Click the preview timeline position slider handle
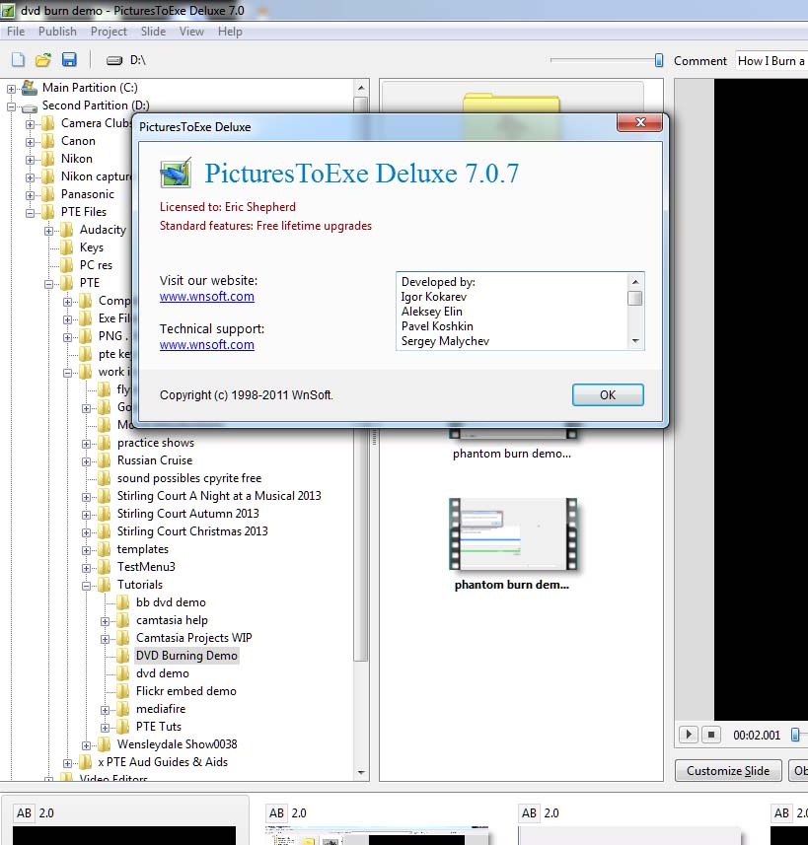The image size is (808, 845). pos(795,735)
